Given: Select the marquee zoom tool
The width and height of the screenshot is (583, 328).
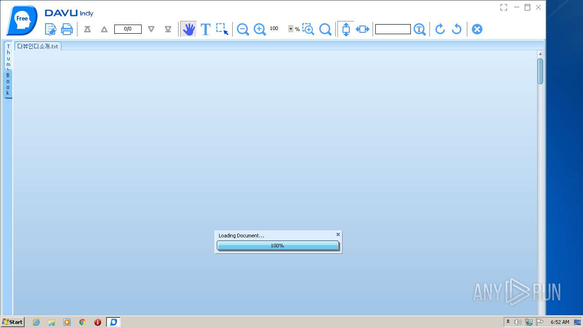Looking at the screenshot, I should pyautogui.click(x=308, y=29).
